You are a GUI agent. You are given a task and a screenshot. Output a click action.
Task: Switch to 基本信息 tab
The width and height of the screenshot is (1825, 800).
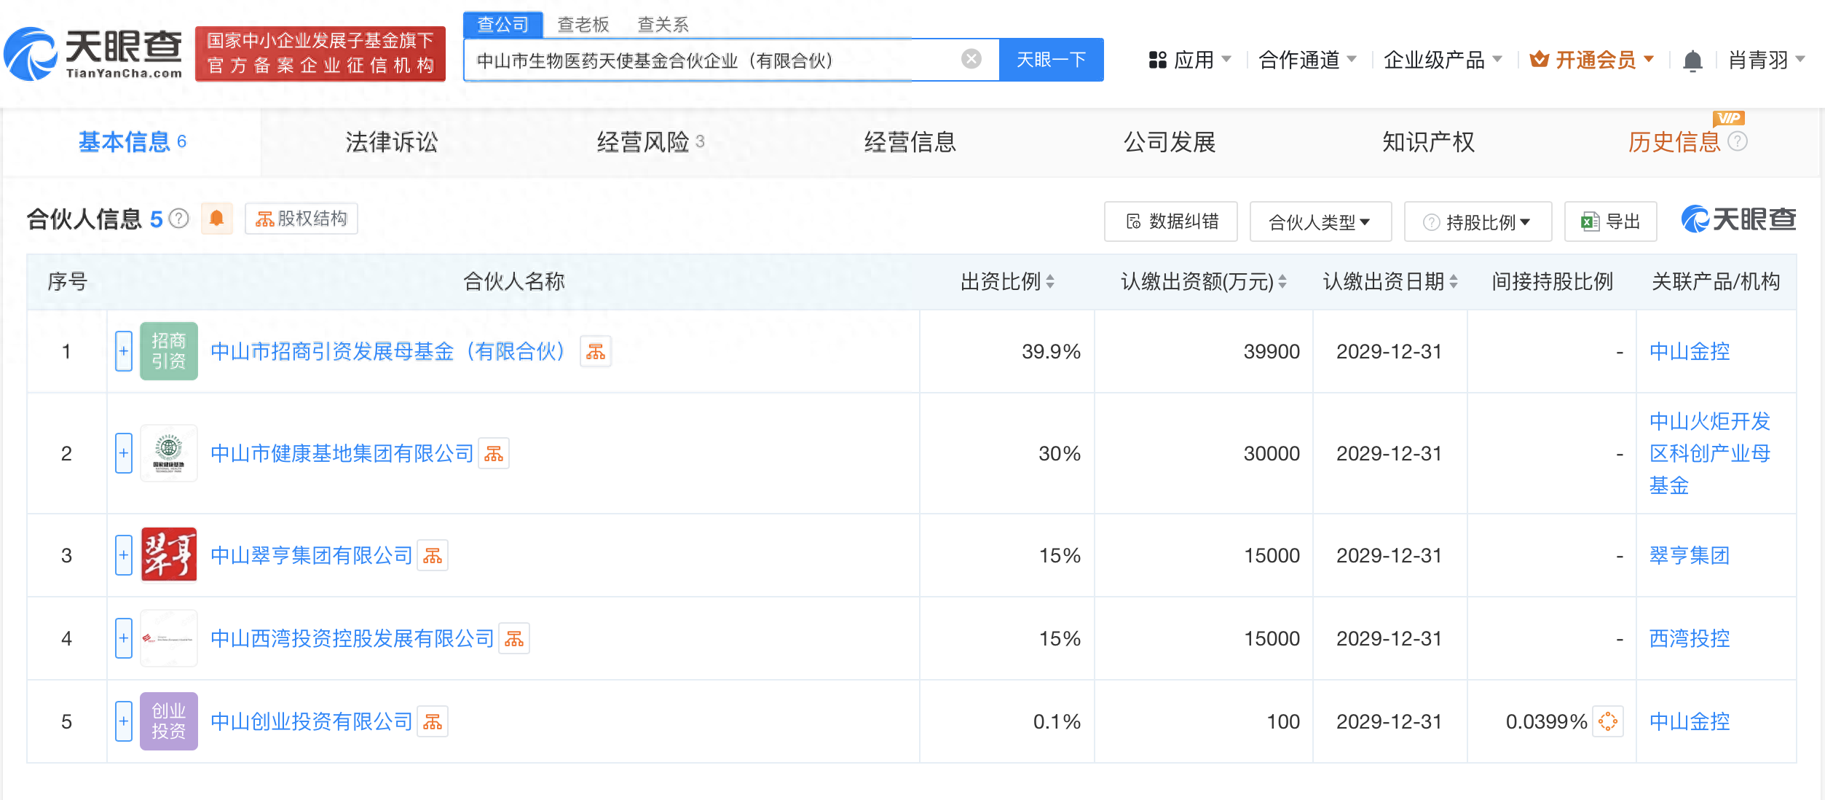point(132,142)
